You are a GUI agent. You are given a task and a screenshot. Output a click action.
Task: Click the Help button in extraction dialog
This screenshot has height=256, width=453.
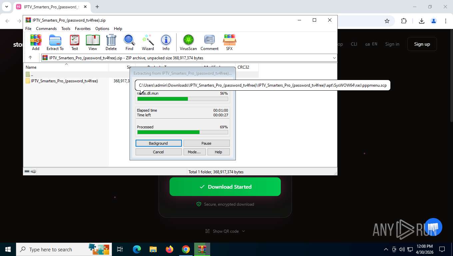tap(219, 152)
